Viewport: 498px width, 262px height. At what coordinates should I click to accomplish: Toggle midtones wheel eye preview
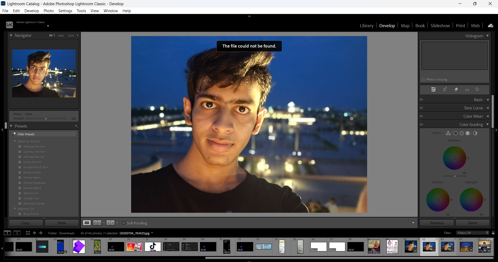[x=465, y=173]
